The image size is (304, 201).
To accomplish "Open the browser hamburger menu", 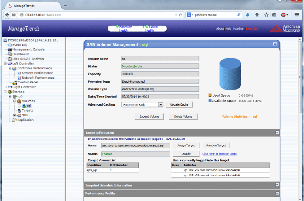I will 297,14.
